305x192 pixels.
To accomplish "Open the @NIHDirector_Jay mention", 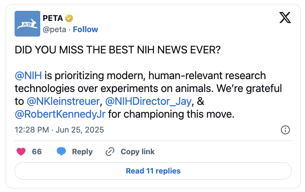I will click(x=148, y=101).
